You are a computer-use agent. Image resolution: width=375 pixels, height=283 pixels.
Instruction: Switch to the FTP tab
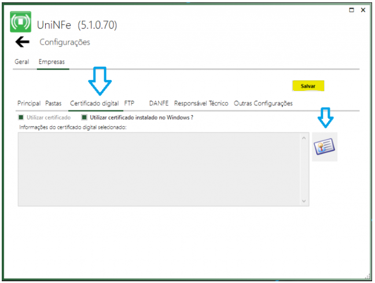pos(129,104)
